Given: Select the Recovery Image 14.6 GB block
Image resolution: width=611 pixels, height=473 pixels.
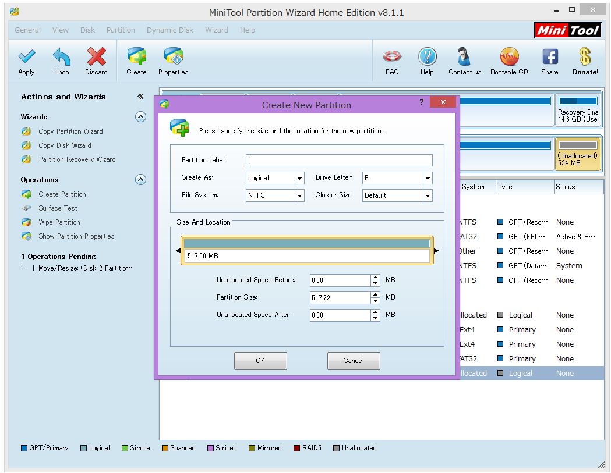Looking at the screenshot, I should click(578, 111).
